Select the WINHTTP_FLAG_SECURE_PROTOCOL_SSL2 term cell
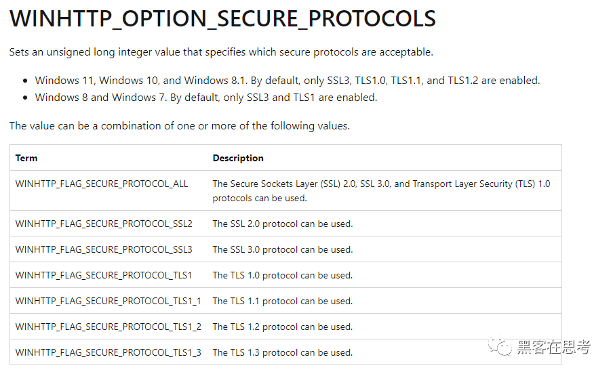The image size is (611, 374). pyautogui.click(x=104, y=224)
